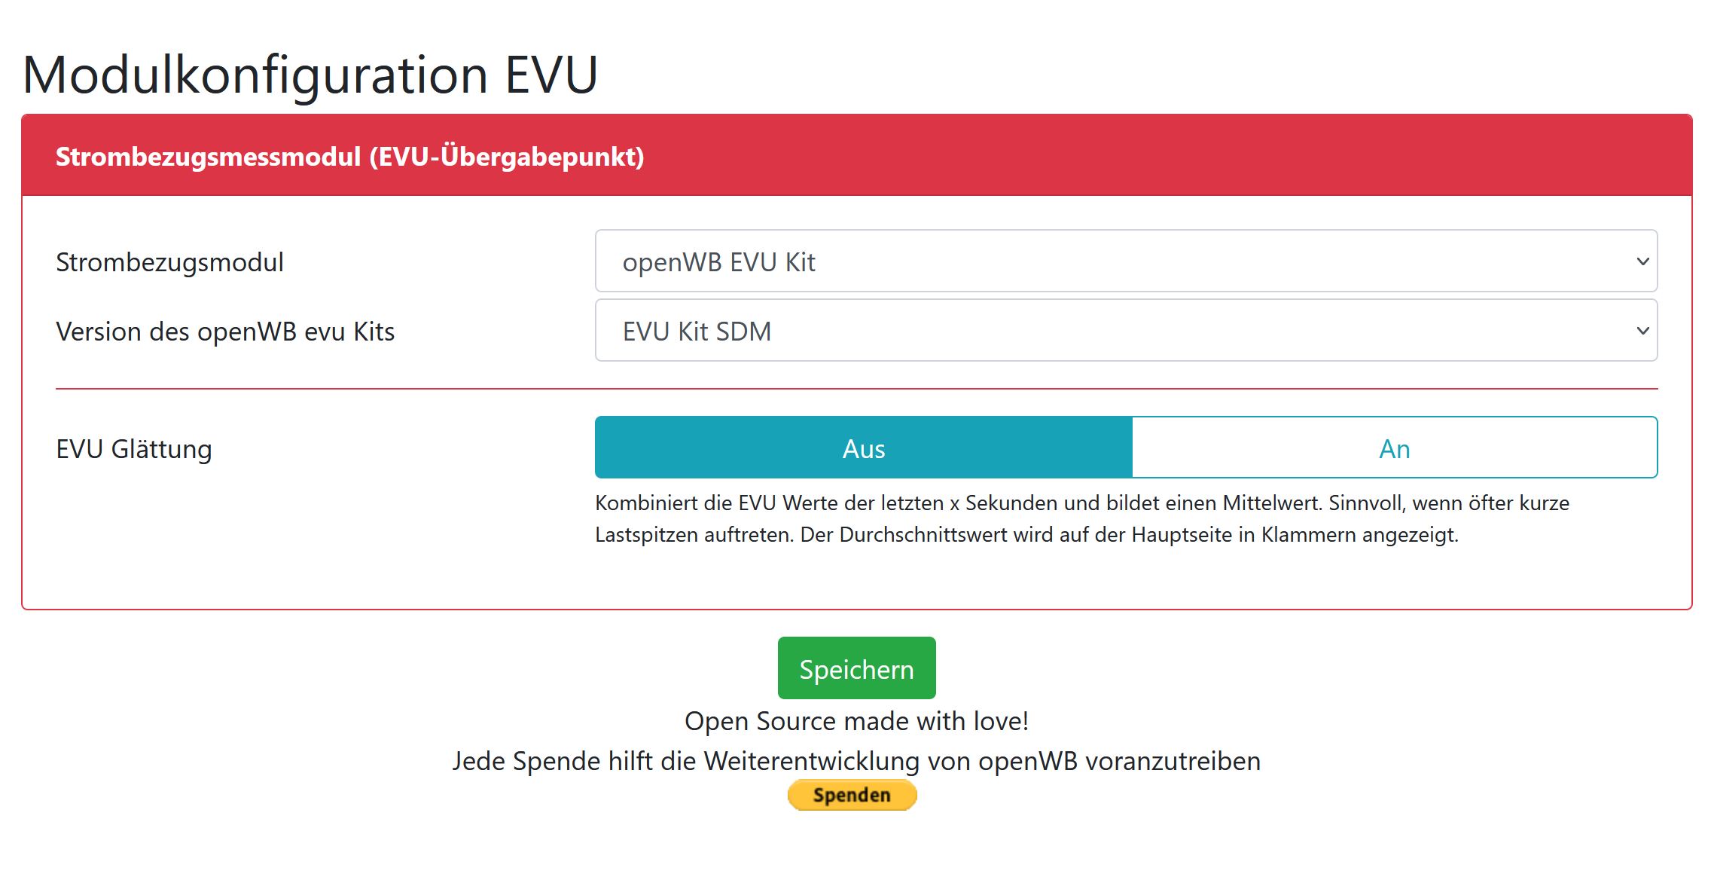Click the chevron arrow of the Strombezugsmodul select

point(1642,261)
